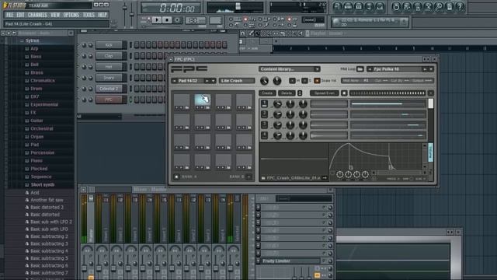The height and width of the screenshot is (280, 497).
Task: Open the Arp preset folder
Action: click(34, 48)
